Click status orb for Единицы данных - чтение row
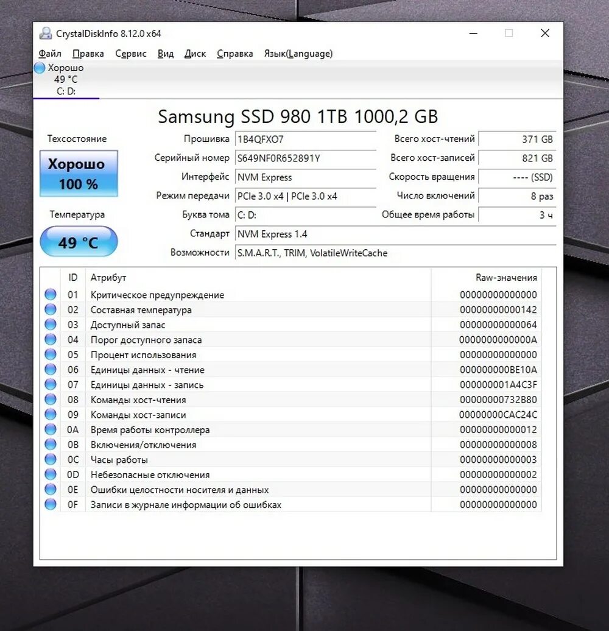This screenshot has width=609, height=631. (x=51, y=369)
